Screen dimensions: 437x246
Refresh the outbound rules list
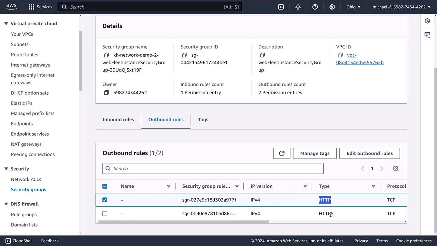282,153
